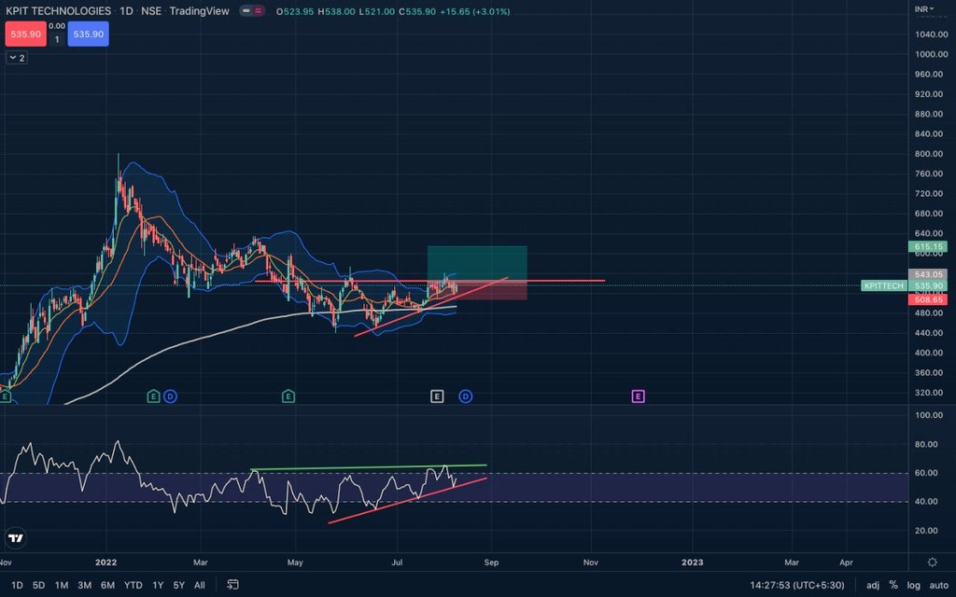Select the All time range
This screenshot has width=956, height=597.
click(x=200, y=586)
